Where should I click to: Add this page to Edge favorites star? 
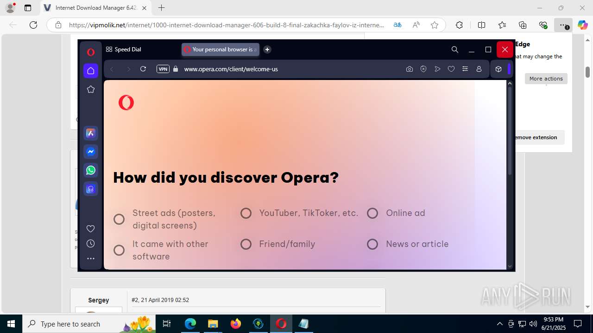click(x=435, y=25)
